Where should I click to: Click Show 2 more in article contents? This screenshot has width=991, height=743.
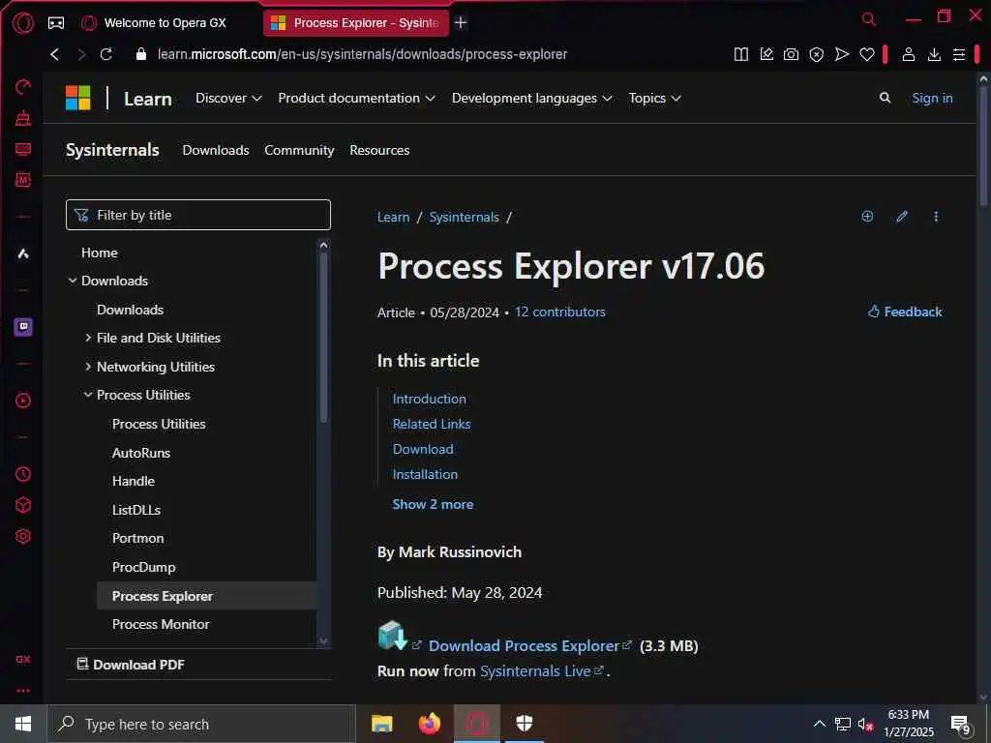[x=433, y=504]
